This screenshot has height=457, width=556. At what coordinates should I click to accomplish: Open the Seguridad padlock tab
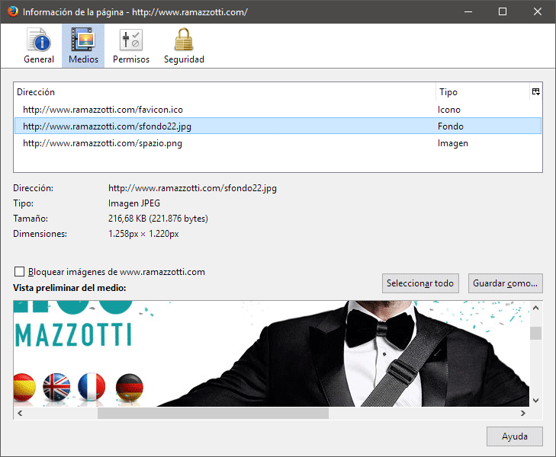pyautogui.click(x=184, y=46)
